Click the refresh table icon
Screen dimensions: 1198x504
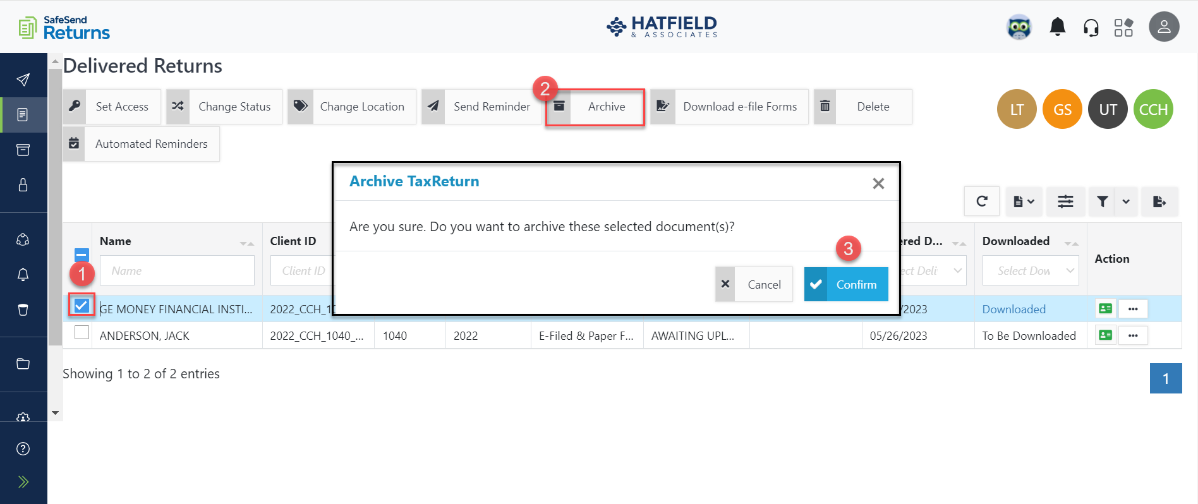(981, 201)
